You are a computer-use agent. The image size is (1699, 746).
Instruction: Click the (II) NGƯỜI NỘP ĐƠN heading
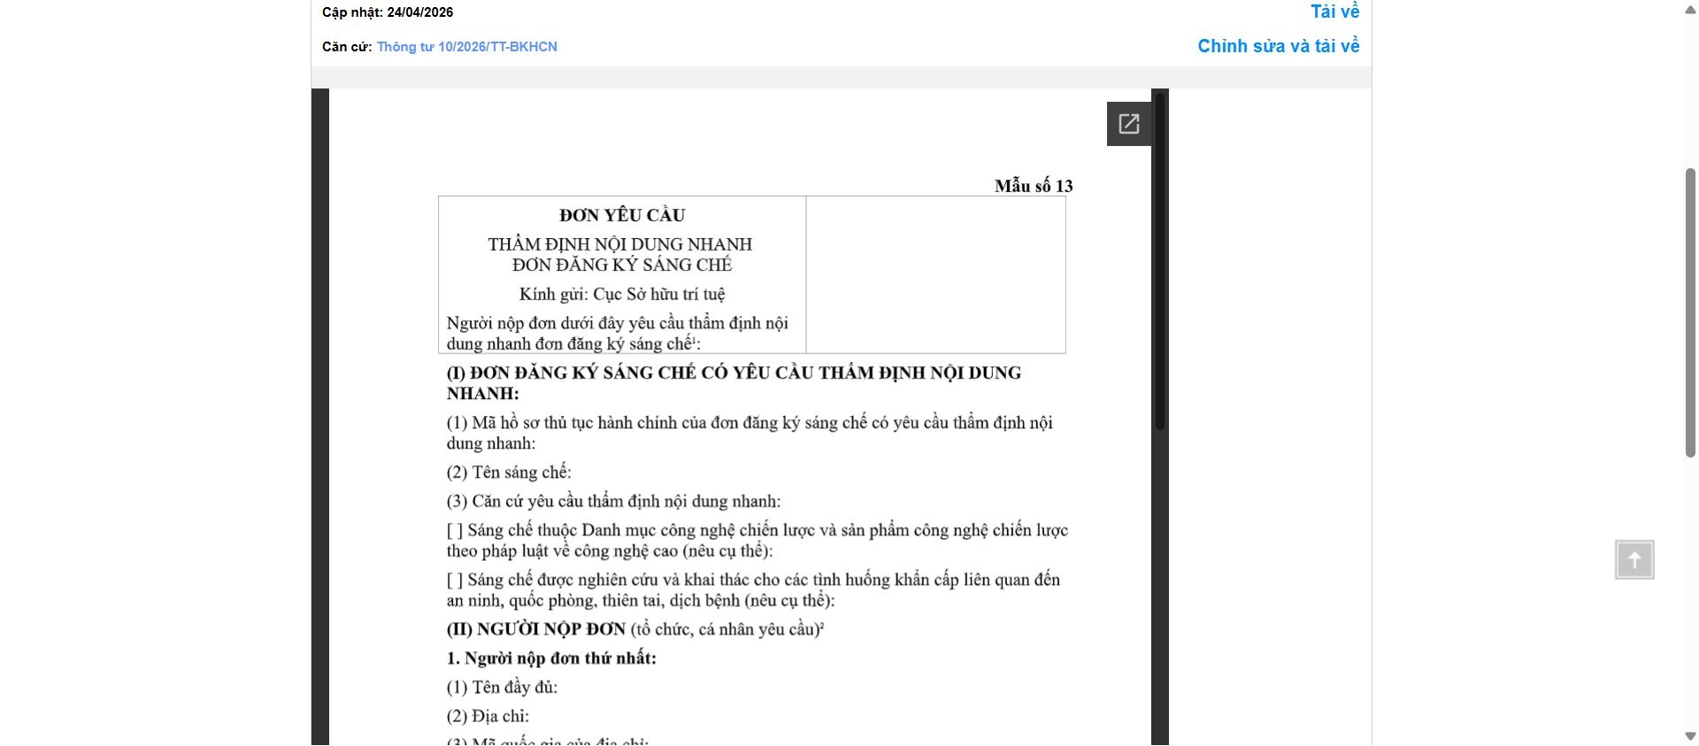pyautogui.click(x=635, y=629)
